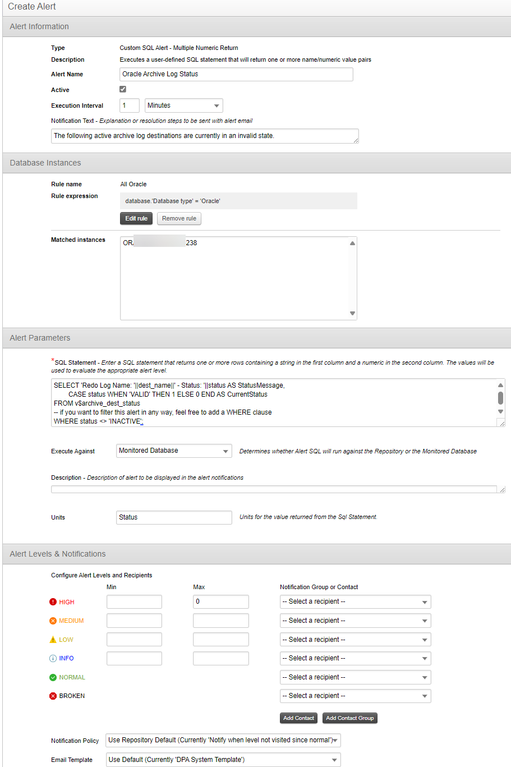Click the red BROKEN level icon
The image size is (511, 767).
53,696
